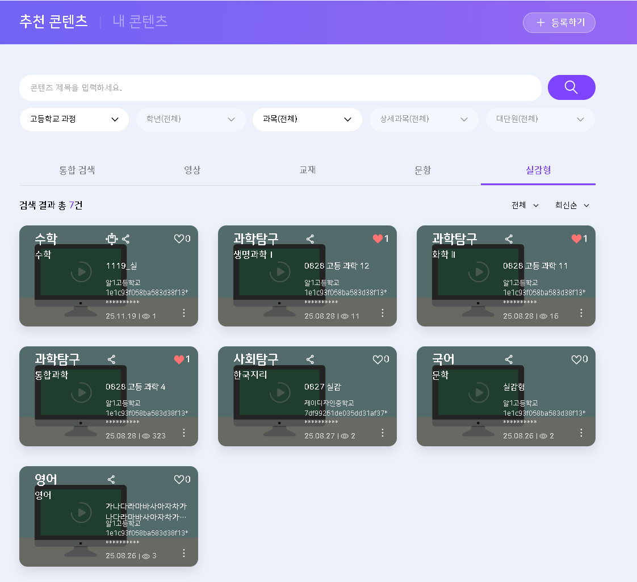Switch to the 영상 tab

click(192, 170)
